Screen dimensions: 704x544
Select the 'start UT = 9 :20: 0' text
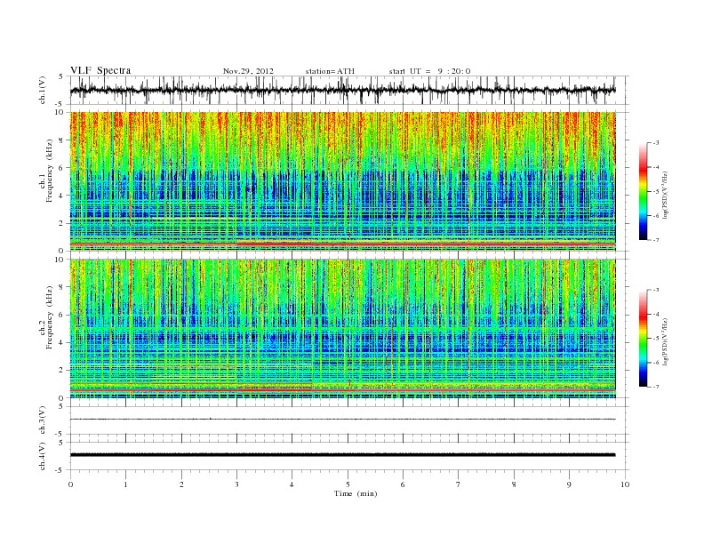[x=429, y=71]
